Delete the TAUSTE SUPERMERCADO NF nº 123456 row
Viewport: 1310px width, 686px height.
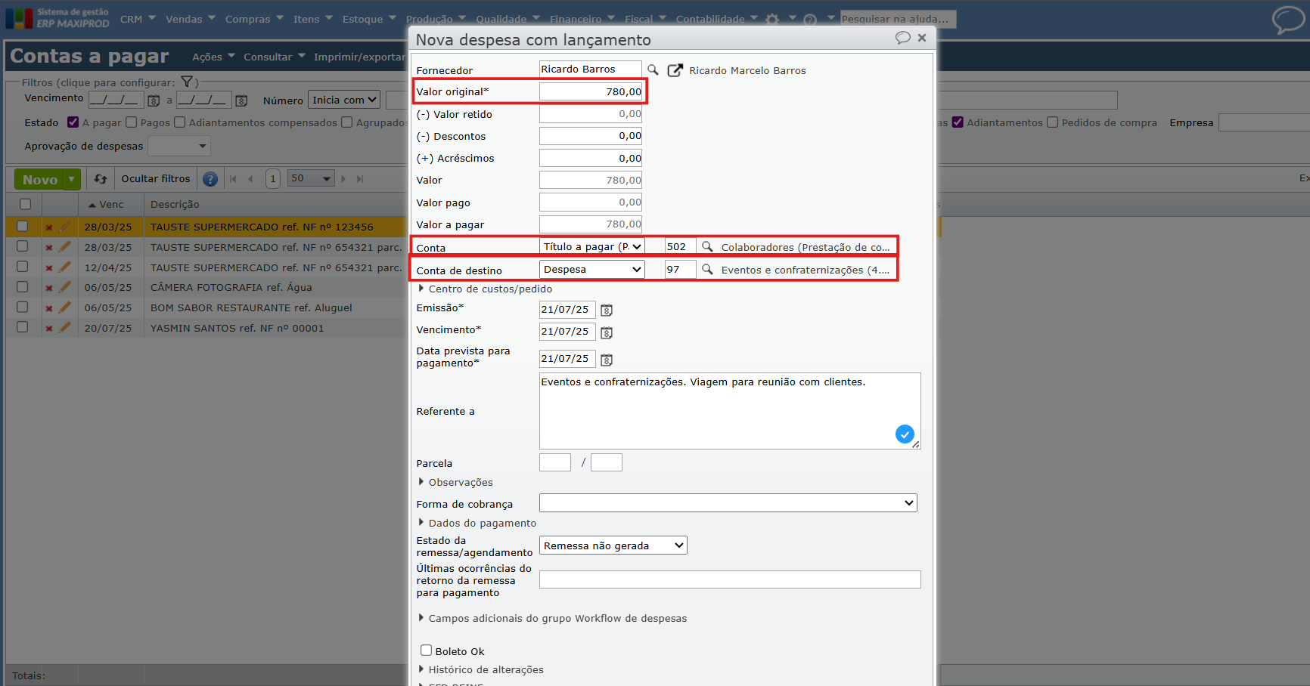click(49, 227)
